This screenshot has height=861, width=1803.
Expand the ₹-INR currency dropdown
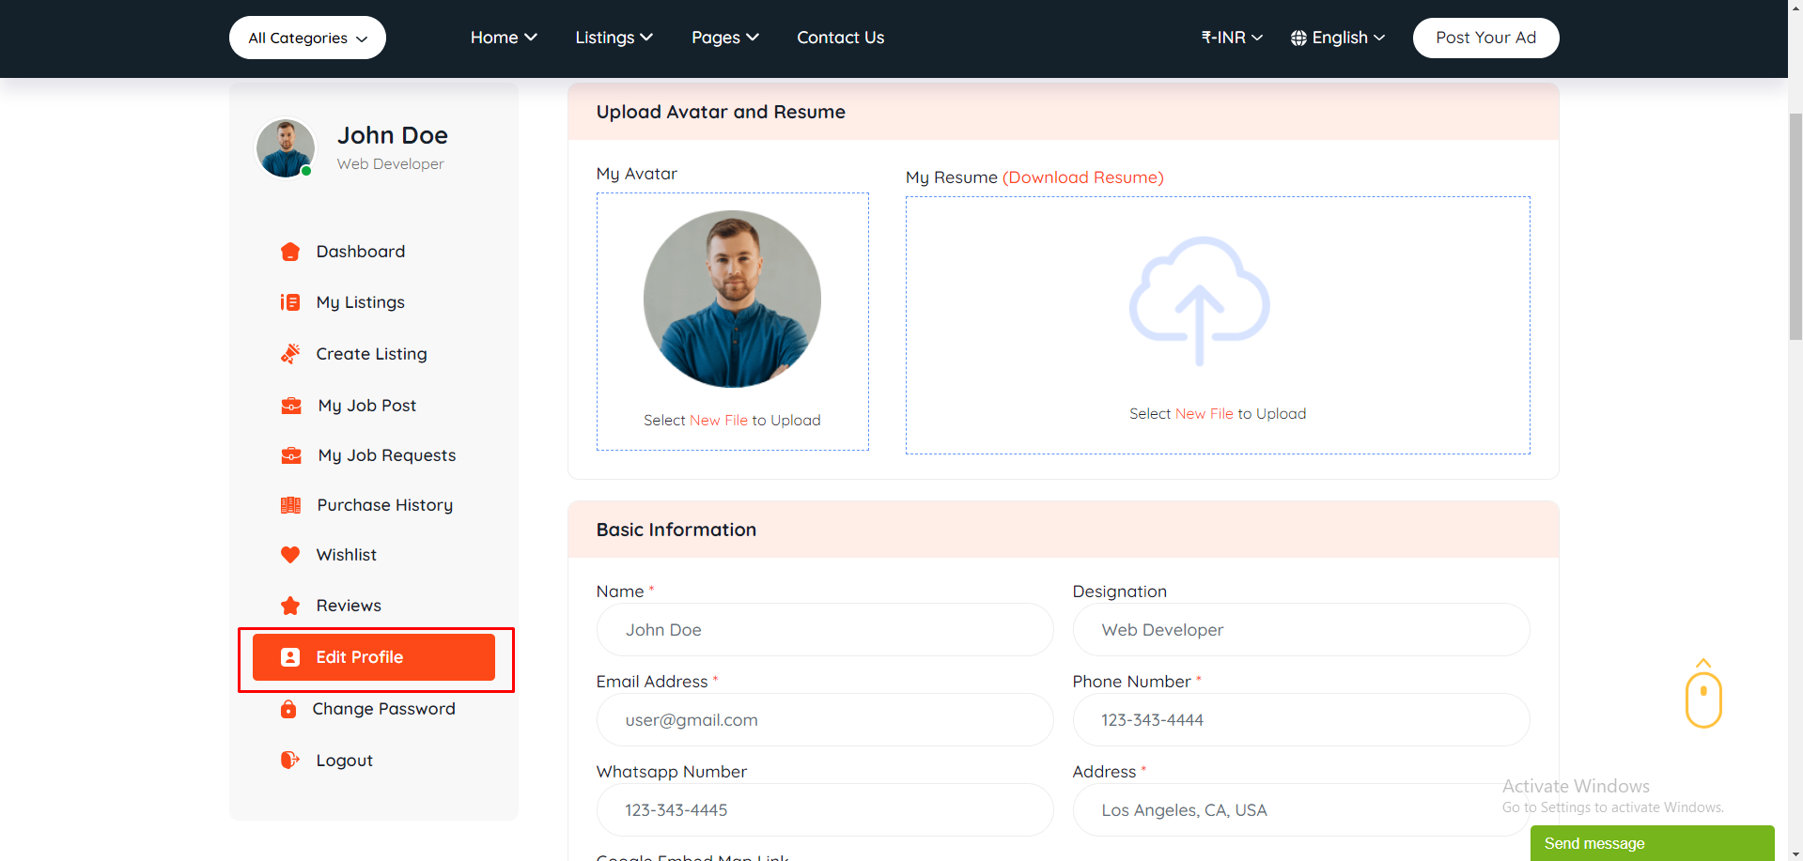[x=1231, y=38]
